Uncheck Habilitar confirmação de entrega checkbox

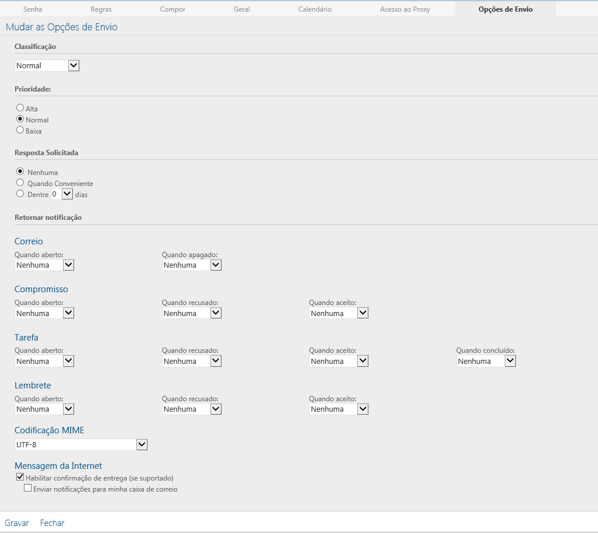pos(20,477)
